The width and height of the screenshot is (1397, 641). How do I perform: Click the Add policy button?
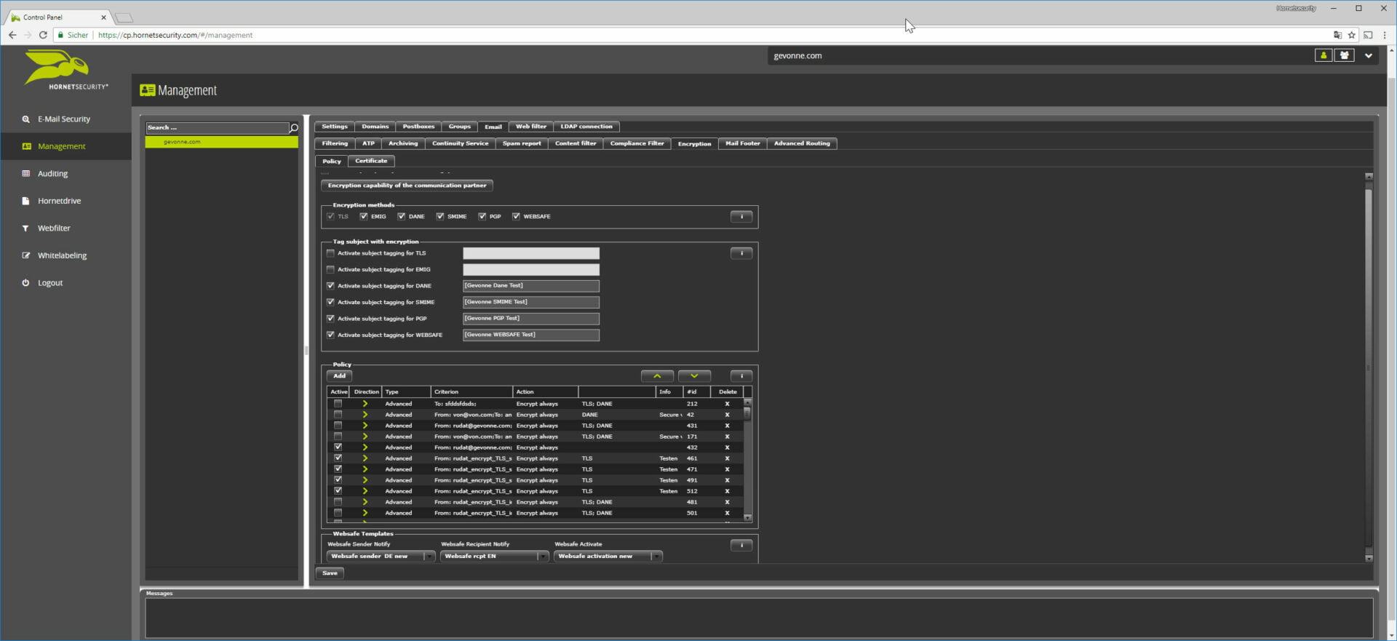click(340, 376)
